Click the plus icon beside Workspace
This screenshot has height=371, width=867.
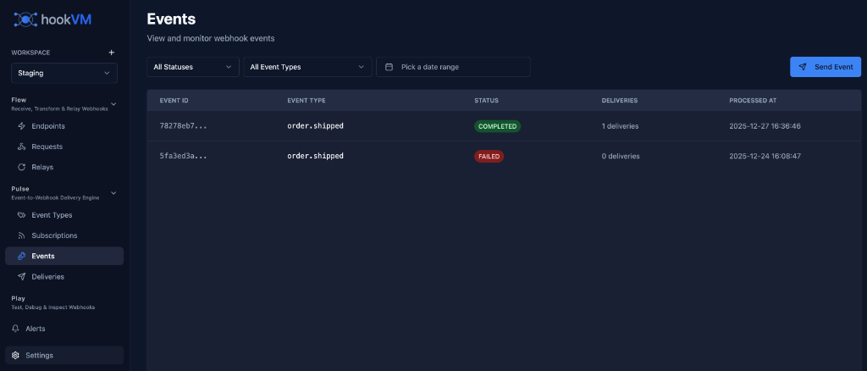tap(111, 53)
